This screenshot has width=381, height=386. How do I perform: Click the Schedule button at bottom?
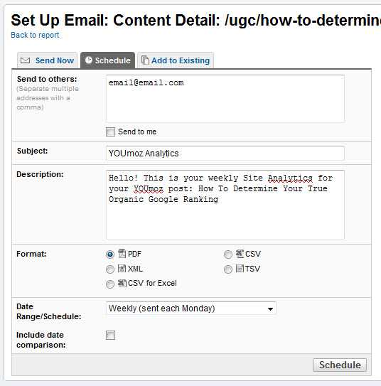pyautogui.click(x=340, y=365)
